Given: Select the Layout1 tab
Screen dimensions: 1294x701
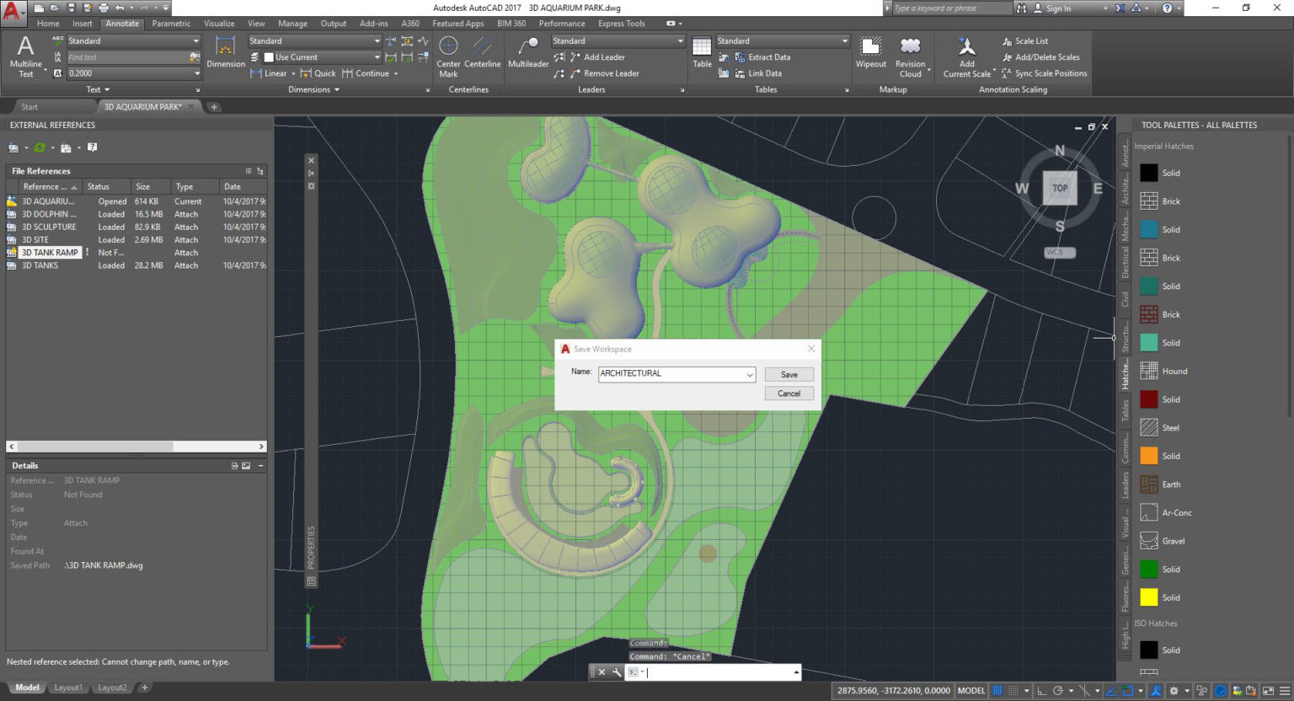Looking at the screenshot, I should (x=68, y=688).
